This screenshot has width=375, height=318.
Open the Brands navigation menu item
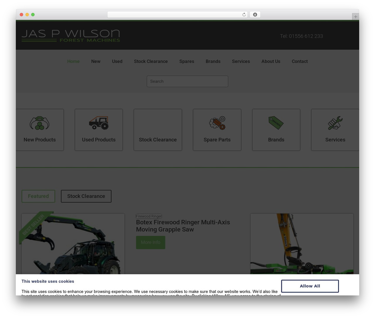tap(213, 61)
